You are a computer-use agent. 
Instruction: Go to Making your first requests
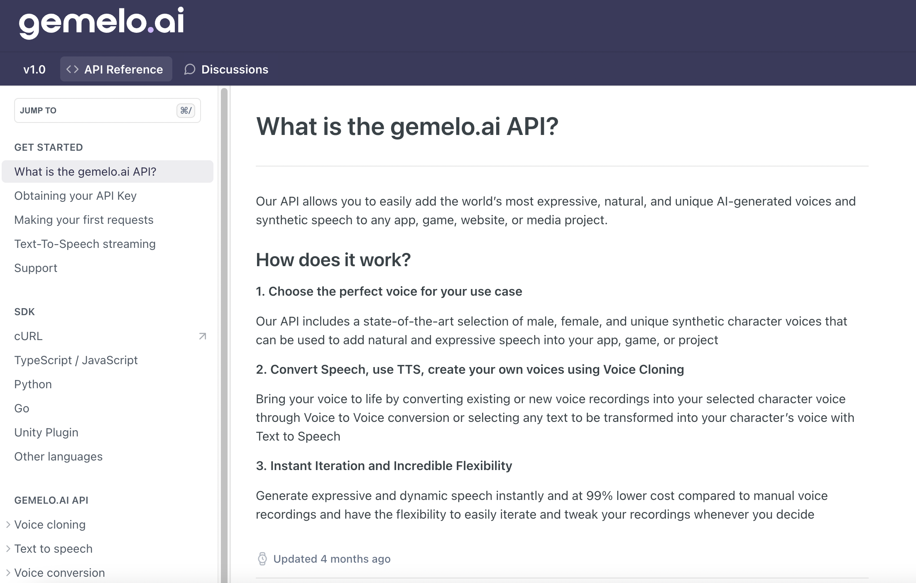coord(84,220)
